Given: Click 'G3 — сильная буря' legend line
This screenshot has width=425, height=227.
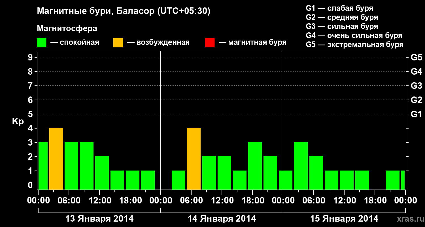Looking at the screenshot, I should coord(342,26).
